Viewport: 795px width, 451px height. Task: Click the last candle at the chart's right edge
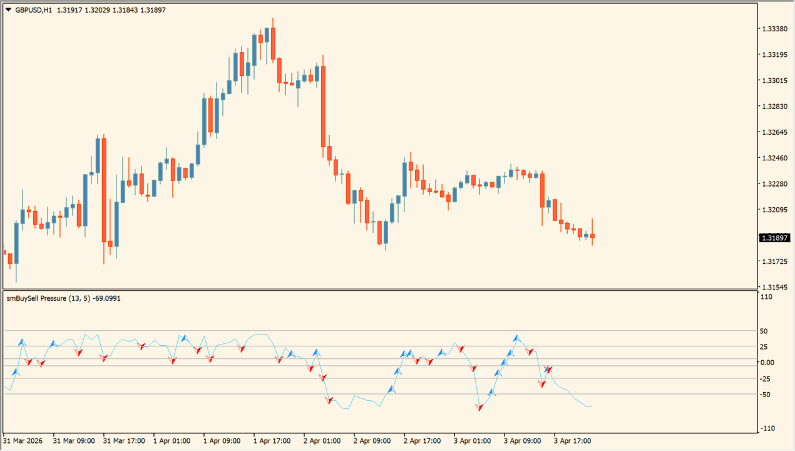(592, 236)
